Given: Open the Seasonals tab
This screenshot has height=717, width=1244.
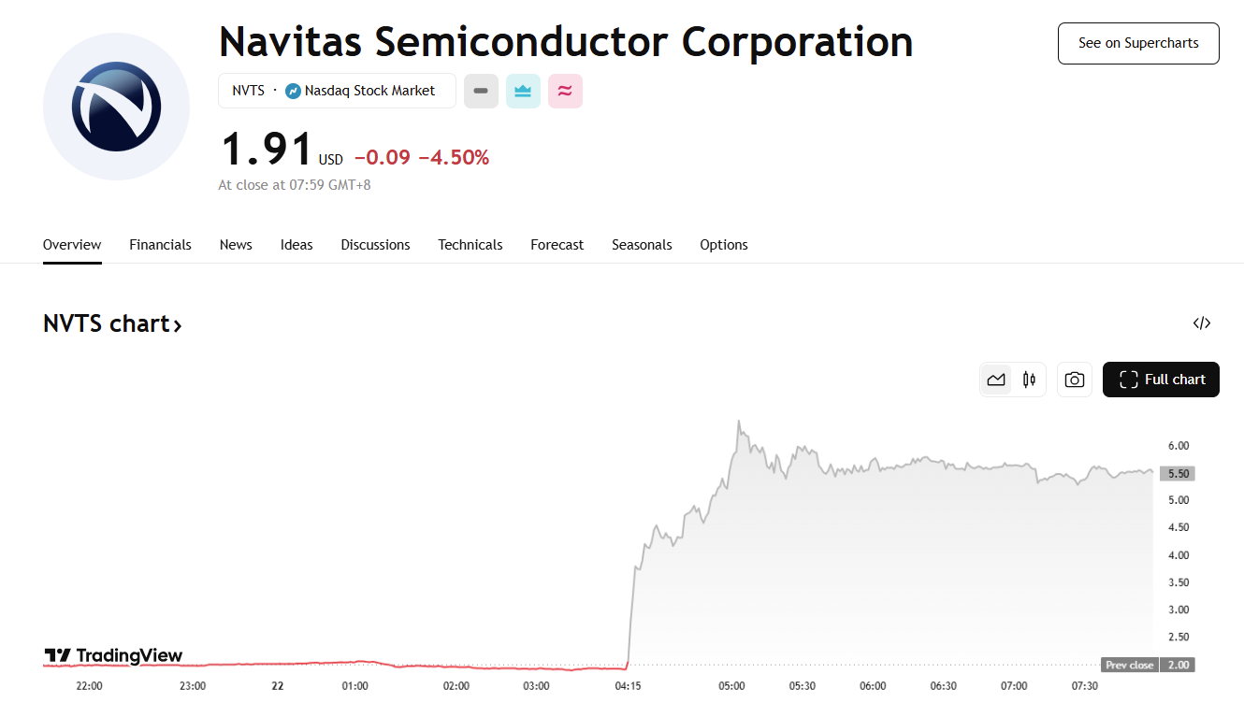Looking at the screenshot, I should (x=642, y=245).
